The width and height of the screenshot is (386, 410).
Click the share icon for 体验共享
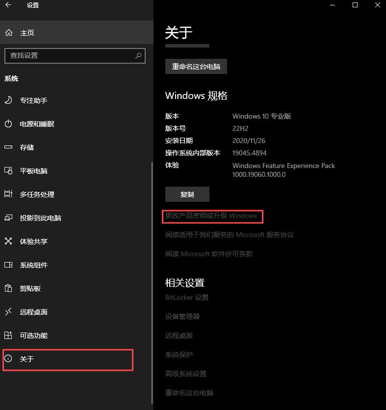pos(8,241)
